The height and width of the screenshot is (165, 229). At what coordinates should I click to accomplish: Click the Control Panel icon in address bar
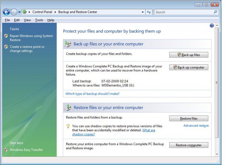[24, 12]
